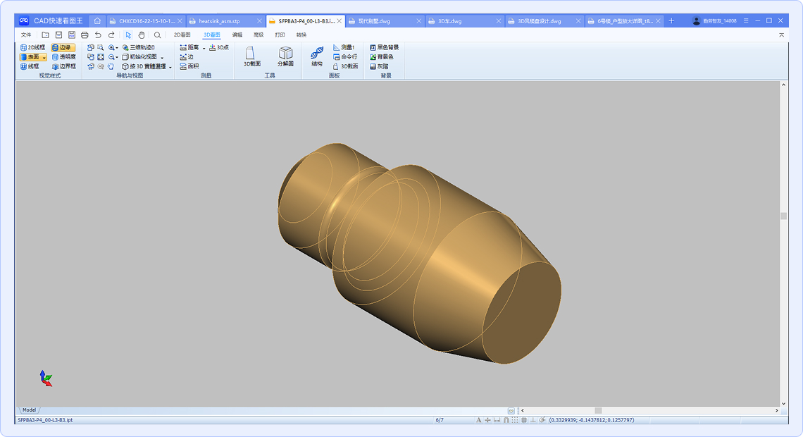Toggle the 灰阶 grayscale option
803x437 pixels.
(379, 66)
